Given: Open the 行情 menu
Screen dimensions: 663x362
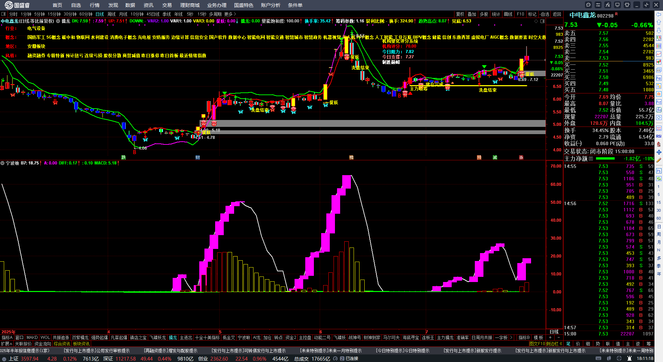Looking at the screenshot, I should [x=95, y=5].
